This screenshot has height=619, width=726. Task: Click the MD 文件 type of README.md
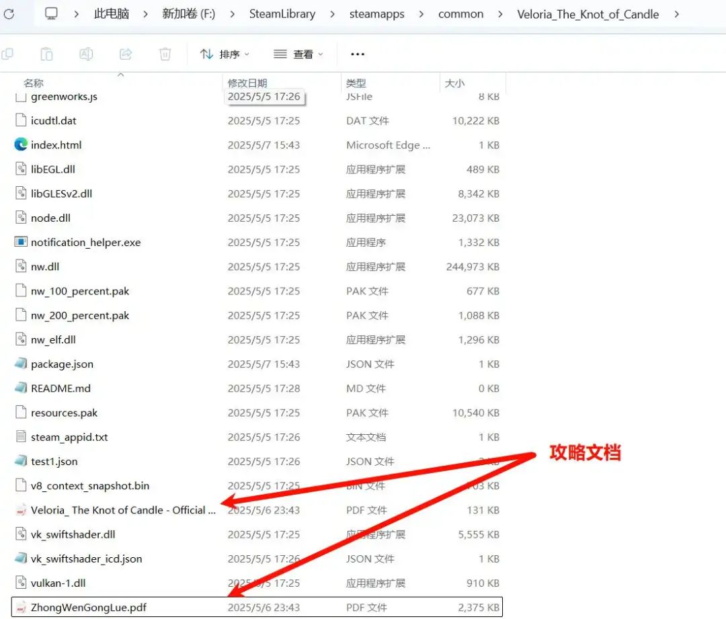pyautogui.click(x=366, y=388)
